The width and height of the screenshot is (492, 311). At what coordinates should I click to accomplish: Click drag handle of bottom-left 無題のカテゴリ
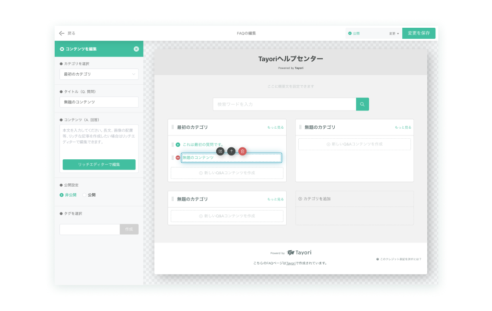173,199
